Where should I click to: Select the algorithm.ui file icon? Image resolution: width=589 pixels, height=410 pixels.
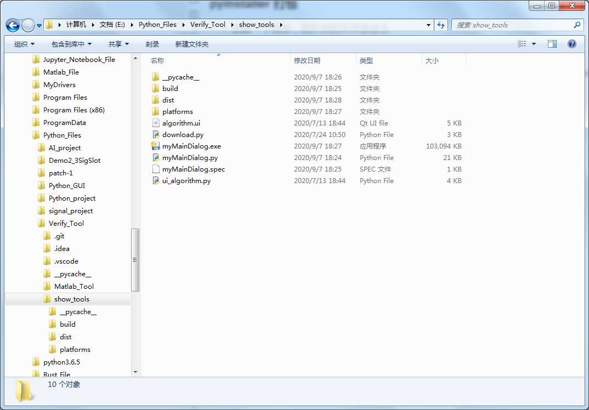tap(156, 123)
